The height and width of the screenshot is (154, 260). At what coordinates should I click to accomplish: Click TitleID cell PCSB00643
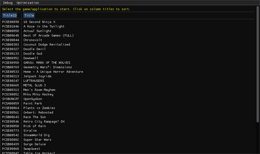11,117
